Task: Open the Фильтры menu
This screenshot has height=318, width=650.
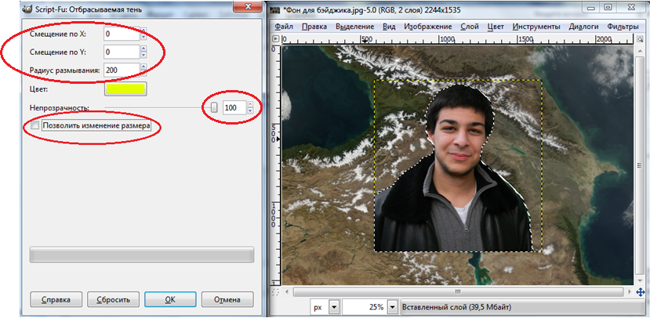Action: (x=623, y=27)
